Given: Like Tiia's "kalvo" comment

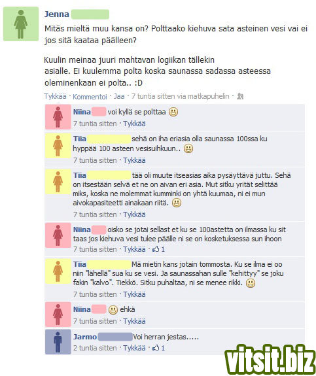Looking at the screenshot, I should click(x=134, y=294).
